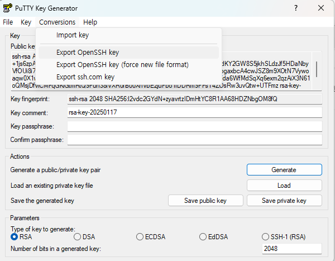Click 'Number of bits in a generated key:' label
Screen dimensions: 335x261
click(x=56, y=249)
